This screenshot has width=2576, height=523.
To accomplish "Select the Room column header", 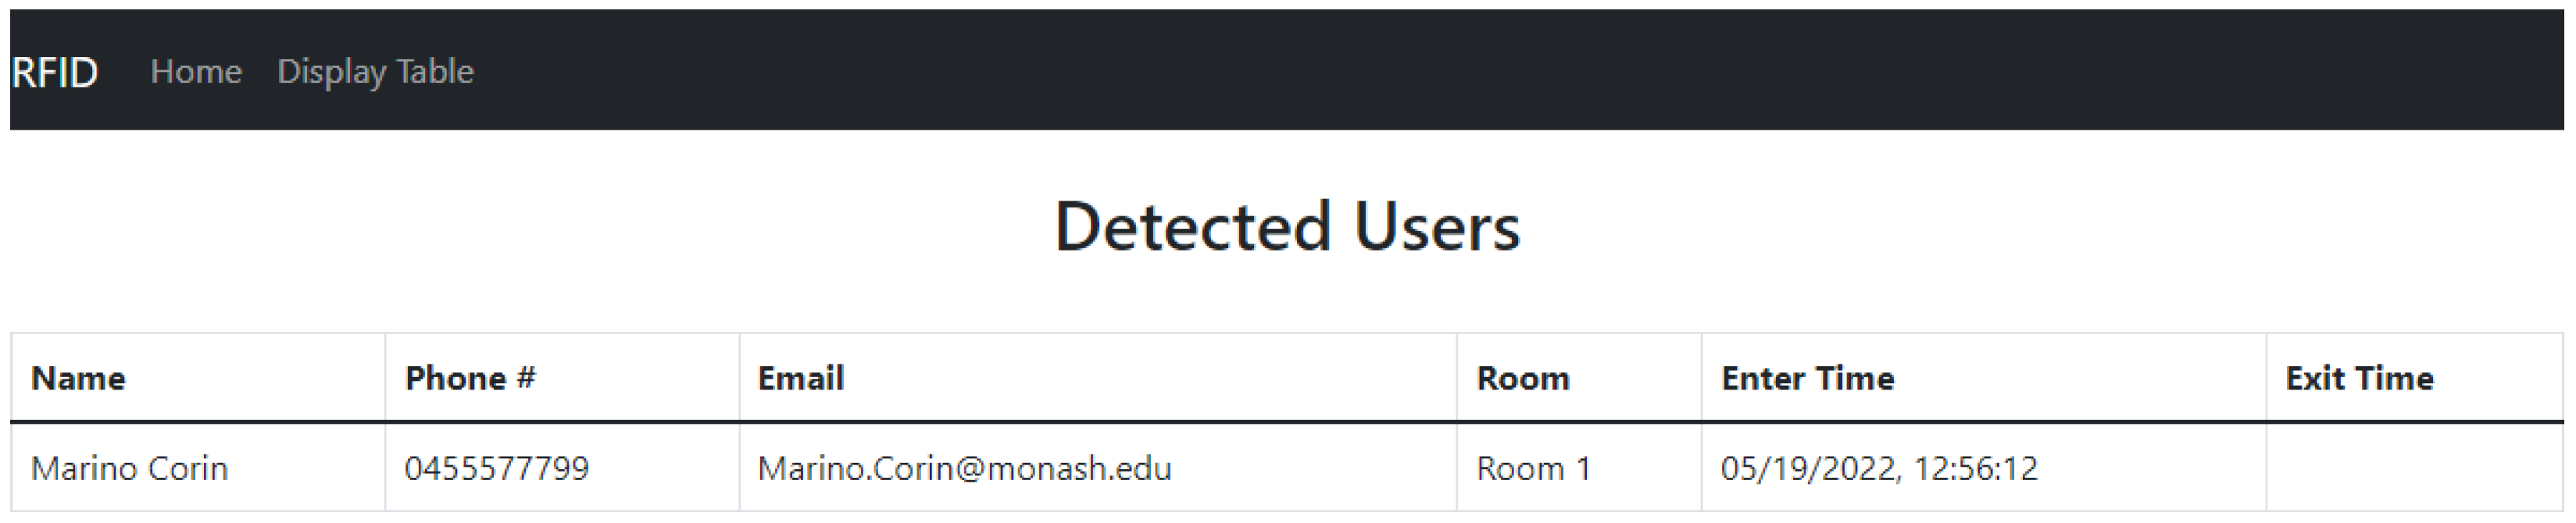I will (x=1522, y=378).
